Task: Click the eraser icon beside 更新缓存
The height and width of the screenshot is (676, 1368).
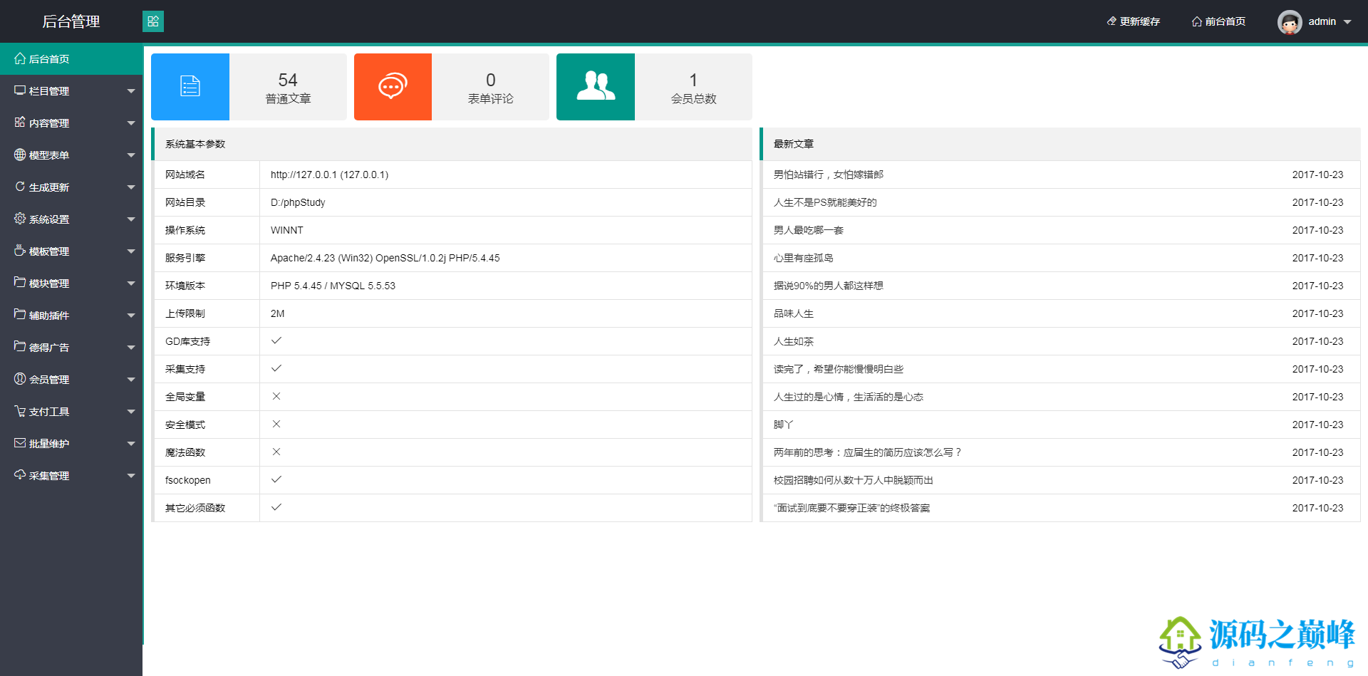Action: tap(1111, 21)
